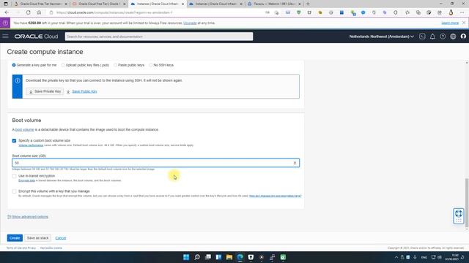The width and height of the screenshot is (469, 263).
Task: Click the Save Private Key button
Action: click(45, 91)
